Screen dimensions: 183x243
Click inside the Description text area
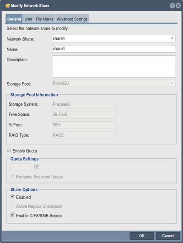click(114, 66)
